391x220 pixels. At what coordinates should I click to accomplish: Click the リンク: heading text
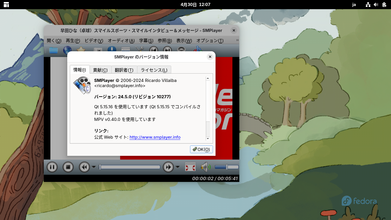pyautogui.click(x=101, y=131)
